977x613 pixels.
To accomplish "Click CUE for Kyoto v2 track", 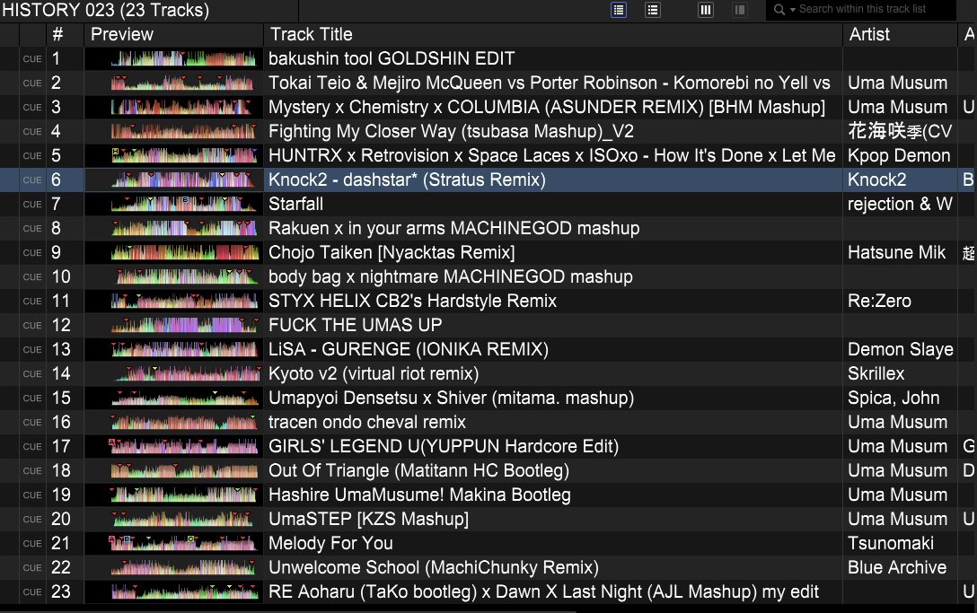I will 32,373.
